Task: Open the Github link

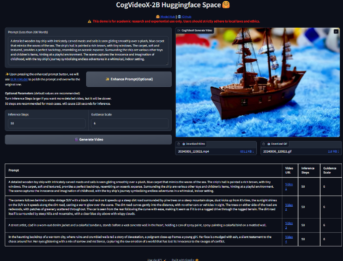Action: click(187, 16)
